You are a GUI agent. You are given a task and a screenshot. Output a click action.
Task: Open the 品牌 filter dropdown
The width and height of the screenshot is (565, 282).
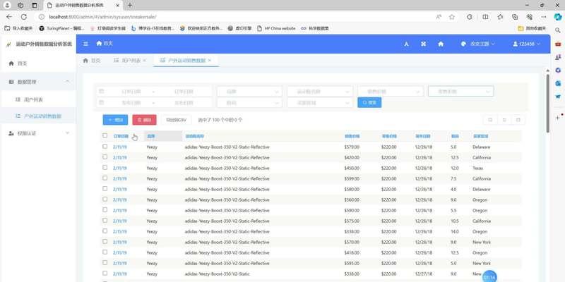[x=250, y=92]
